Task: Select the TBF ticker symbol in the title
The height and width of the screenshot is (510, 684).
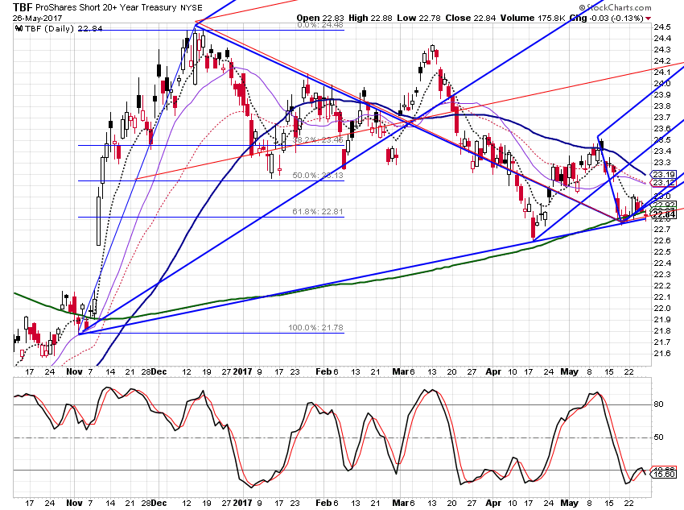Action: pyautogui.click(x=23, y=7)
